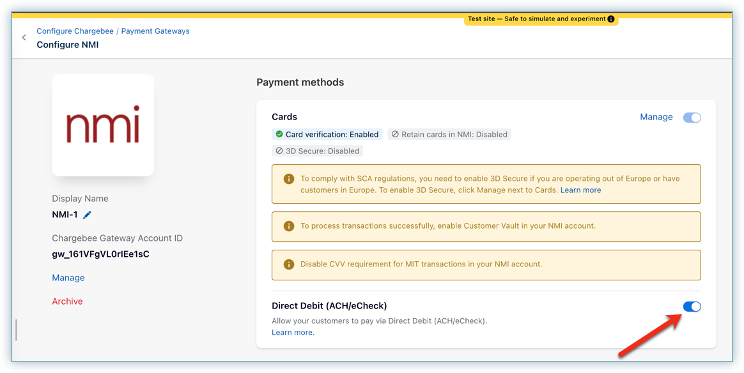Click the NMI-1 display name
The height and width of the screenshot is (373, 744).
[65, 215]
